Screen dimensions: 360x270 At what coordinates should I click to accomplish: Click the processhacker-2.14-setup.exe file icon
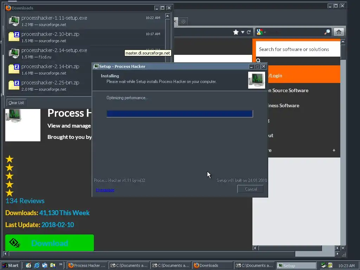pos(14,53)
